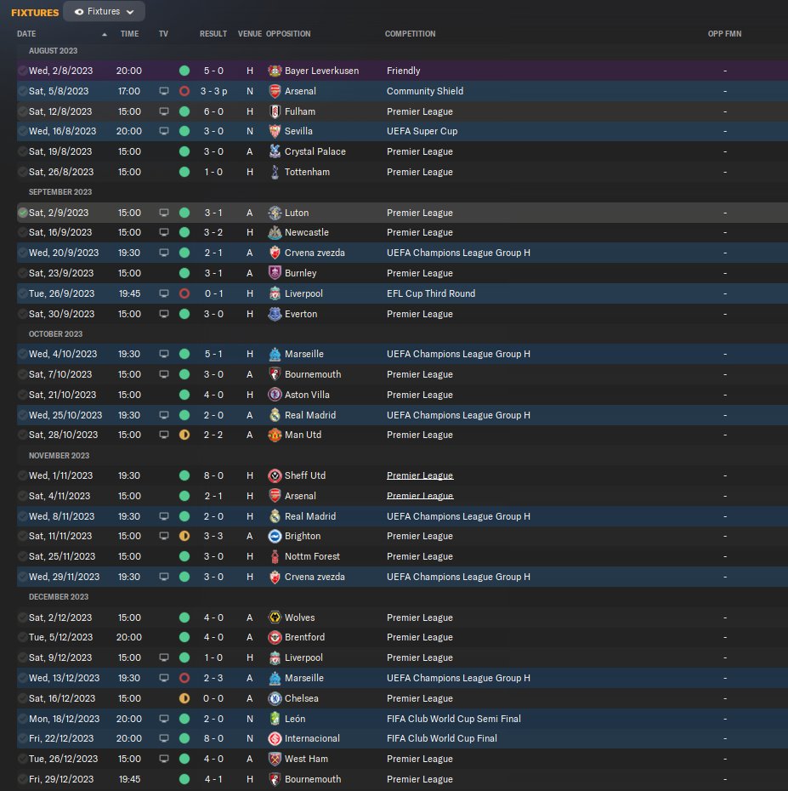Toggle the checkmark on the Tottenham fixture row
The image size is (788, 791).
tap(22, 172)
